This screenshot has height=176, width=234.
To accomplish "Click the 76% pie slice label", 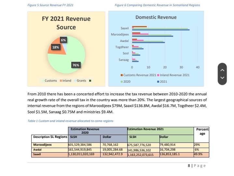I will (76, 65).
